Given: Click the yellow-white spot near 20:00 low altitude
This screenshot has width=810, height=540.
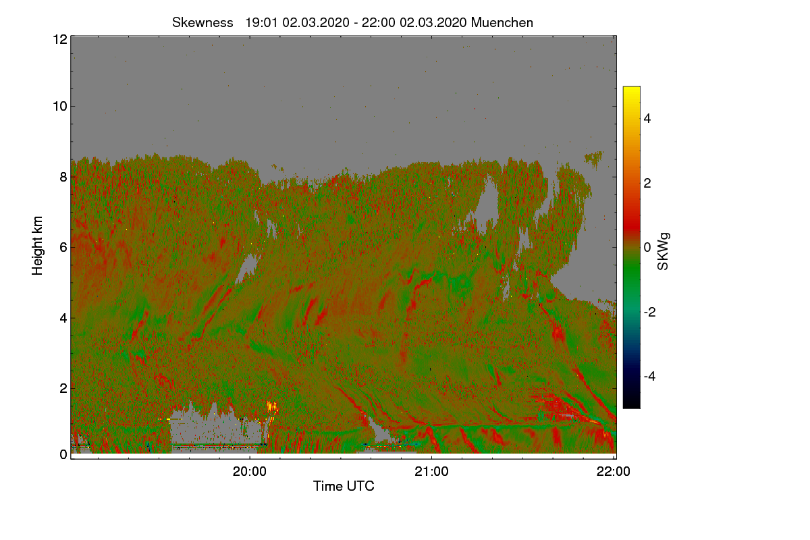Looking at the screenshot, I should click(x=272, y=406).
